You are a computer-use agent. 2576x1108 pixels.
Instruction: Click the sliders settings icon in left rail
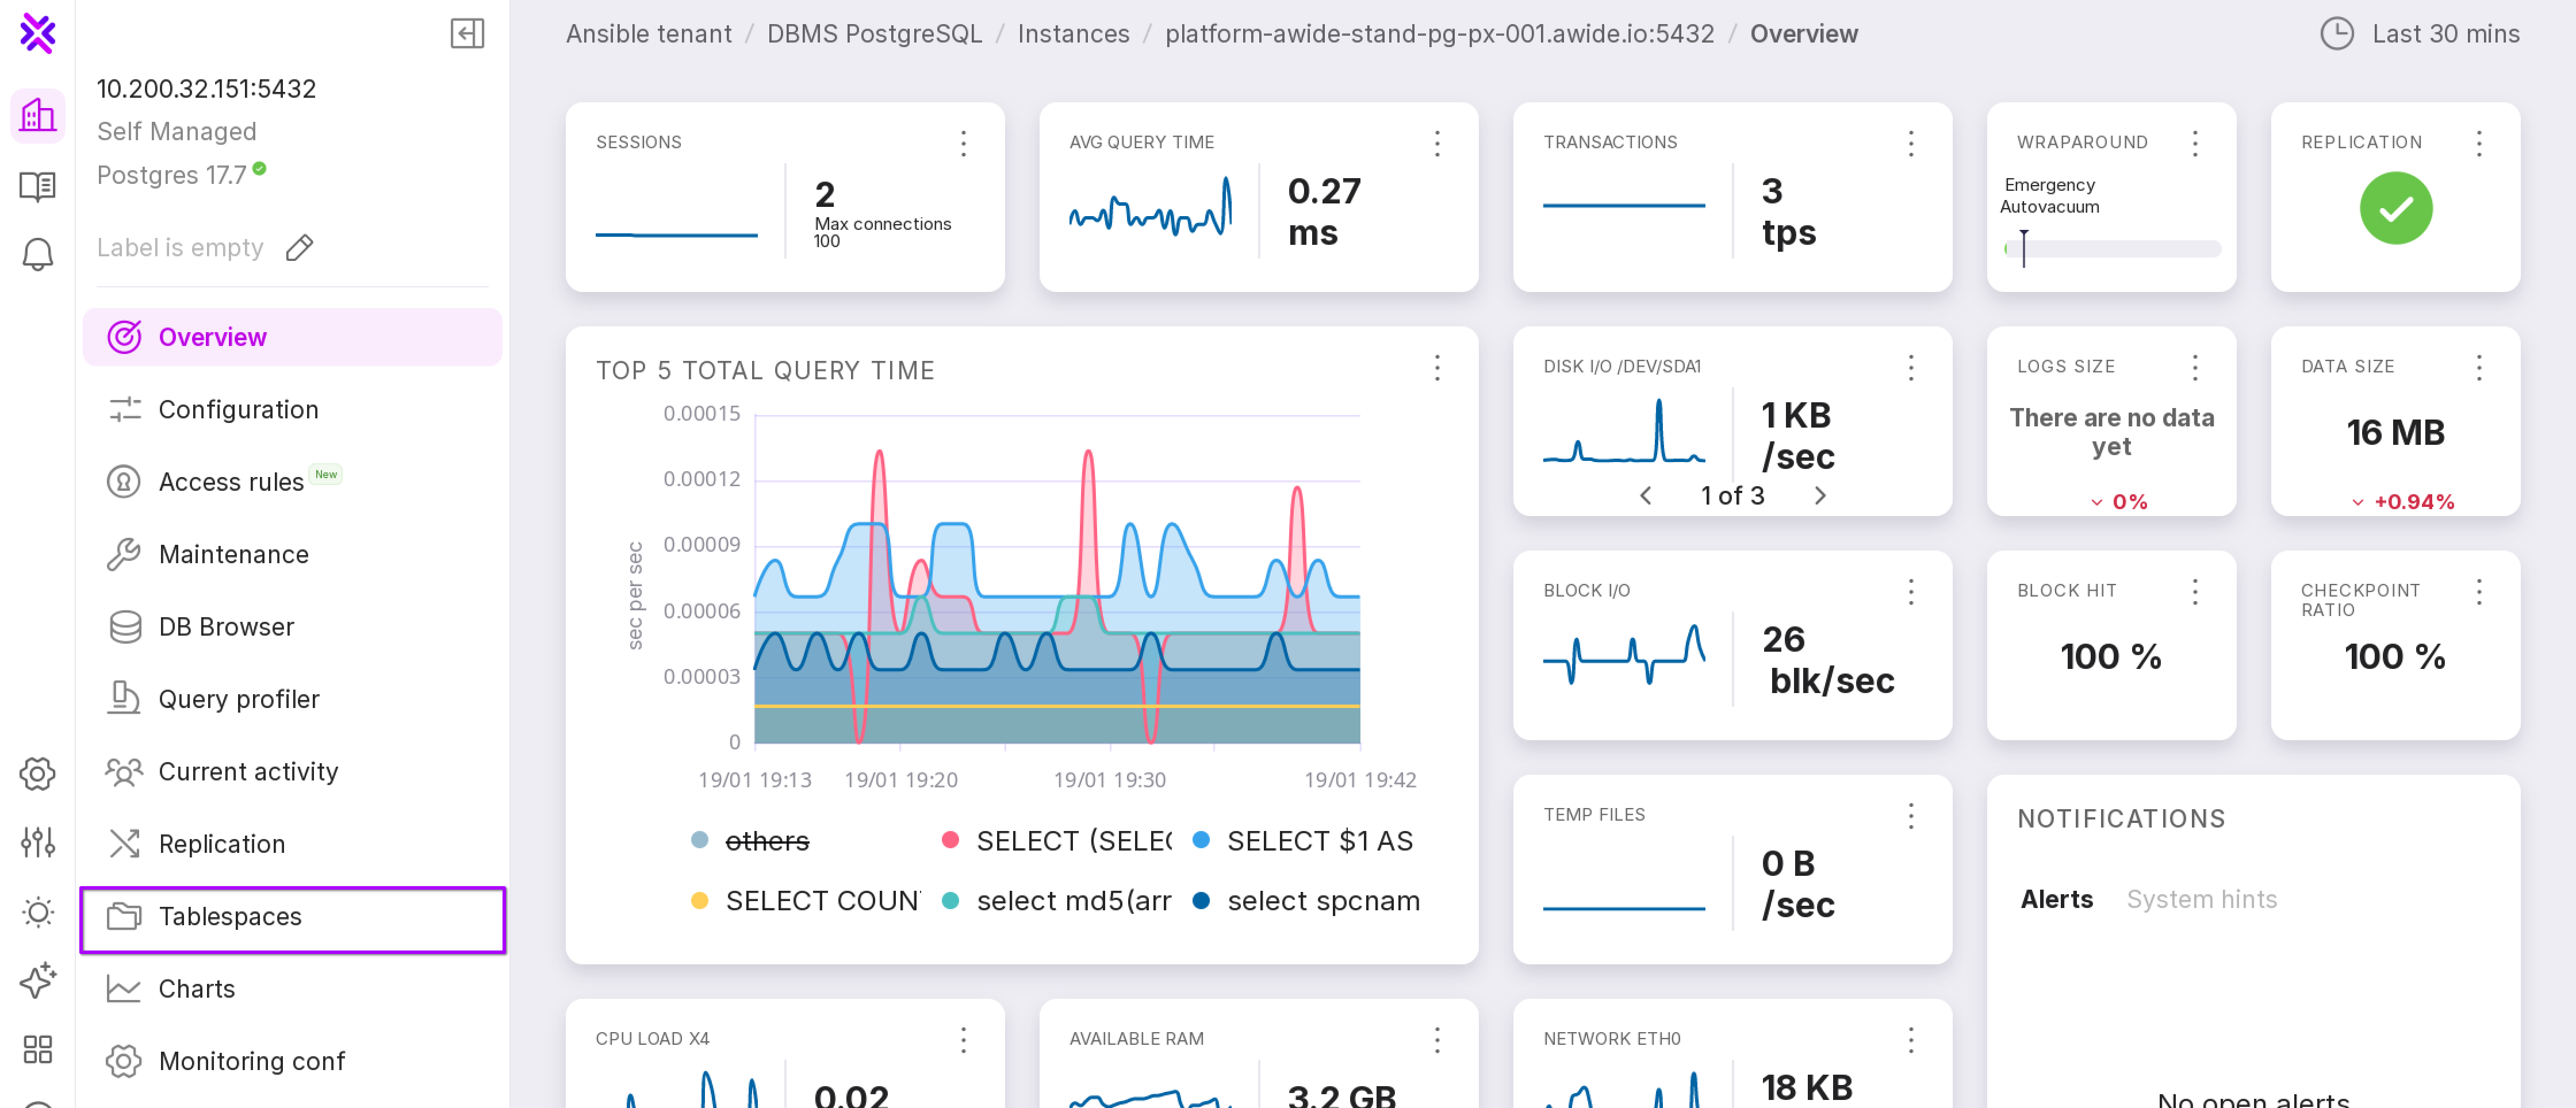point(37,842)
